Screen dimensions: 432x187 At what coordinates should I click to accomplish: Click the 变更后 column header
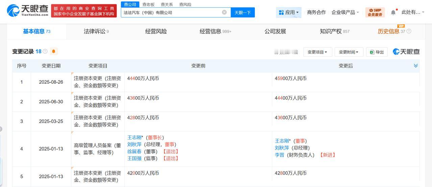[x=346, y=66]
